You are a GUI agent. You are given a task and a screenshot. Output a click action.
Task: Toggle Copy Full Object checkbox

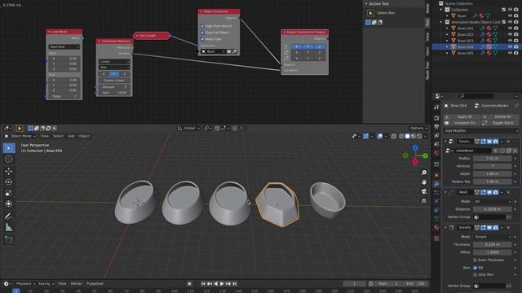pos(202,33)
